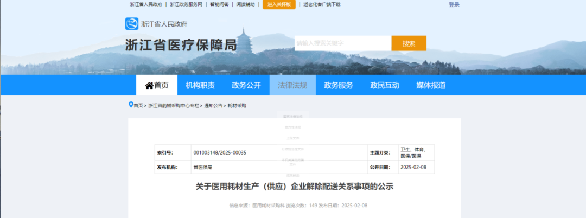Image resolution: width=586 pixels, height=218 pixels.
Task: Select 地方性法规 in the dropdown menu
Action: [292, 127]
